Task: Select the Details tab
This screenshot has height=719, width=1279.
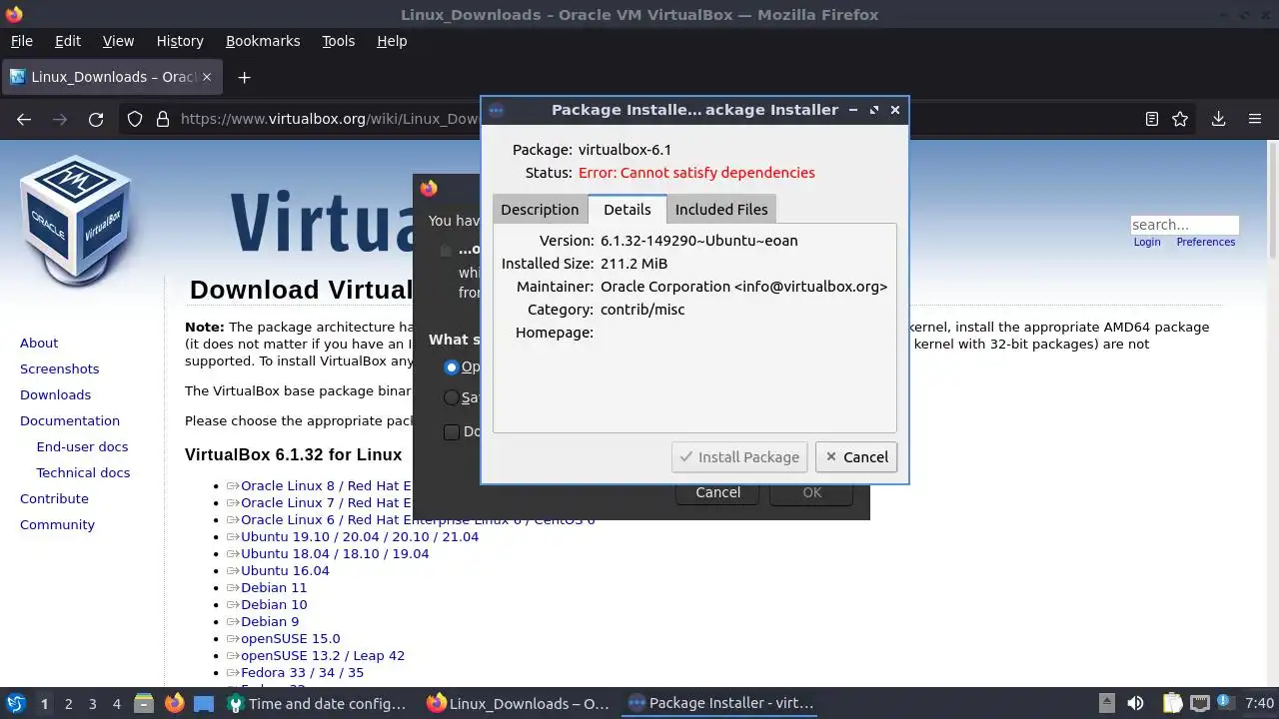Action: [628, 209]
